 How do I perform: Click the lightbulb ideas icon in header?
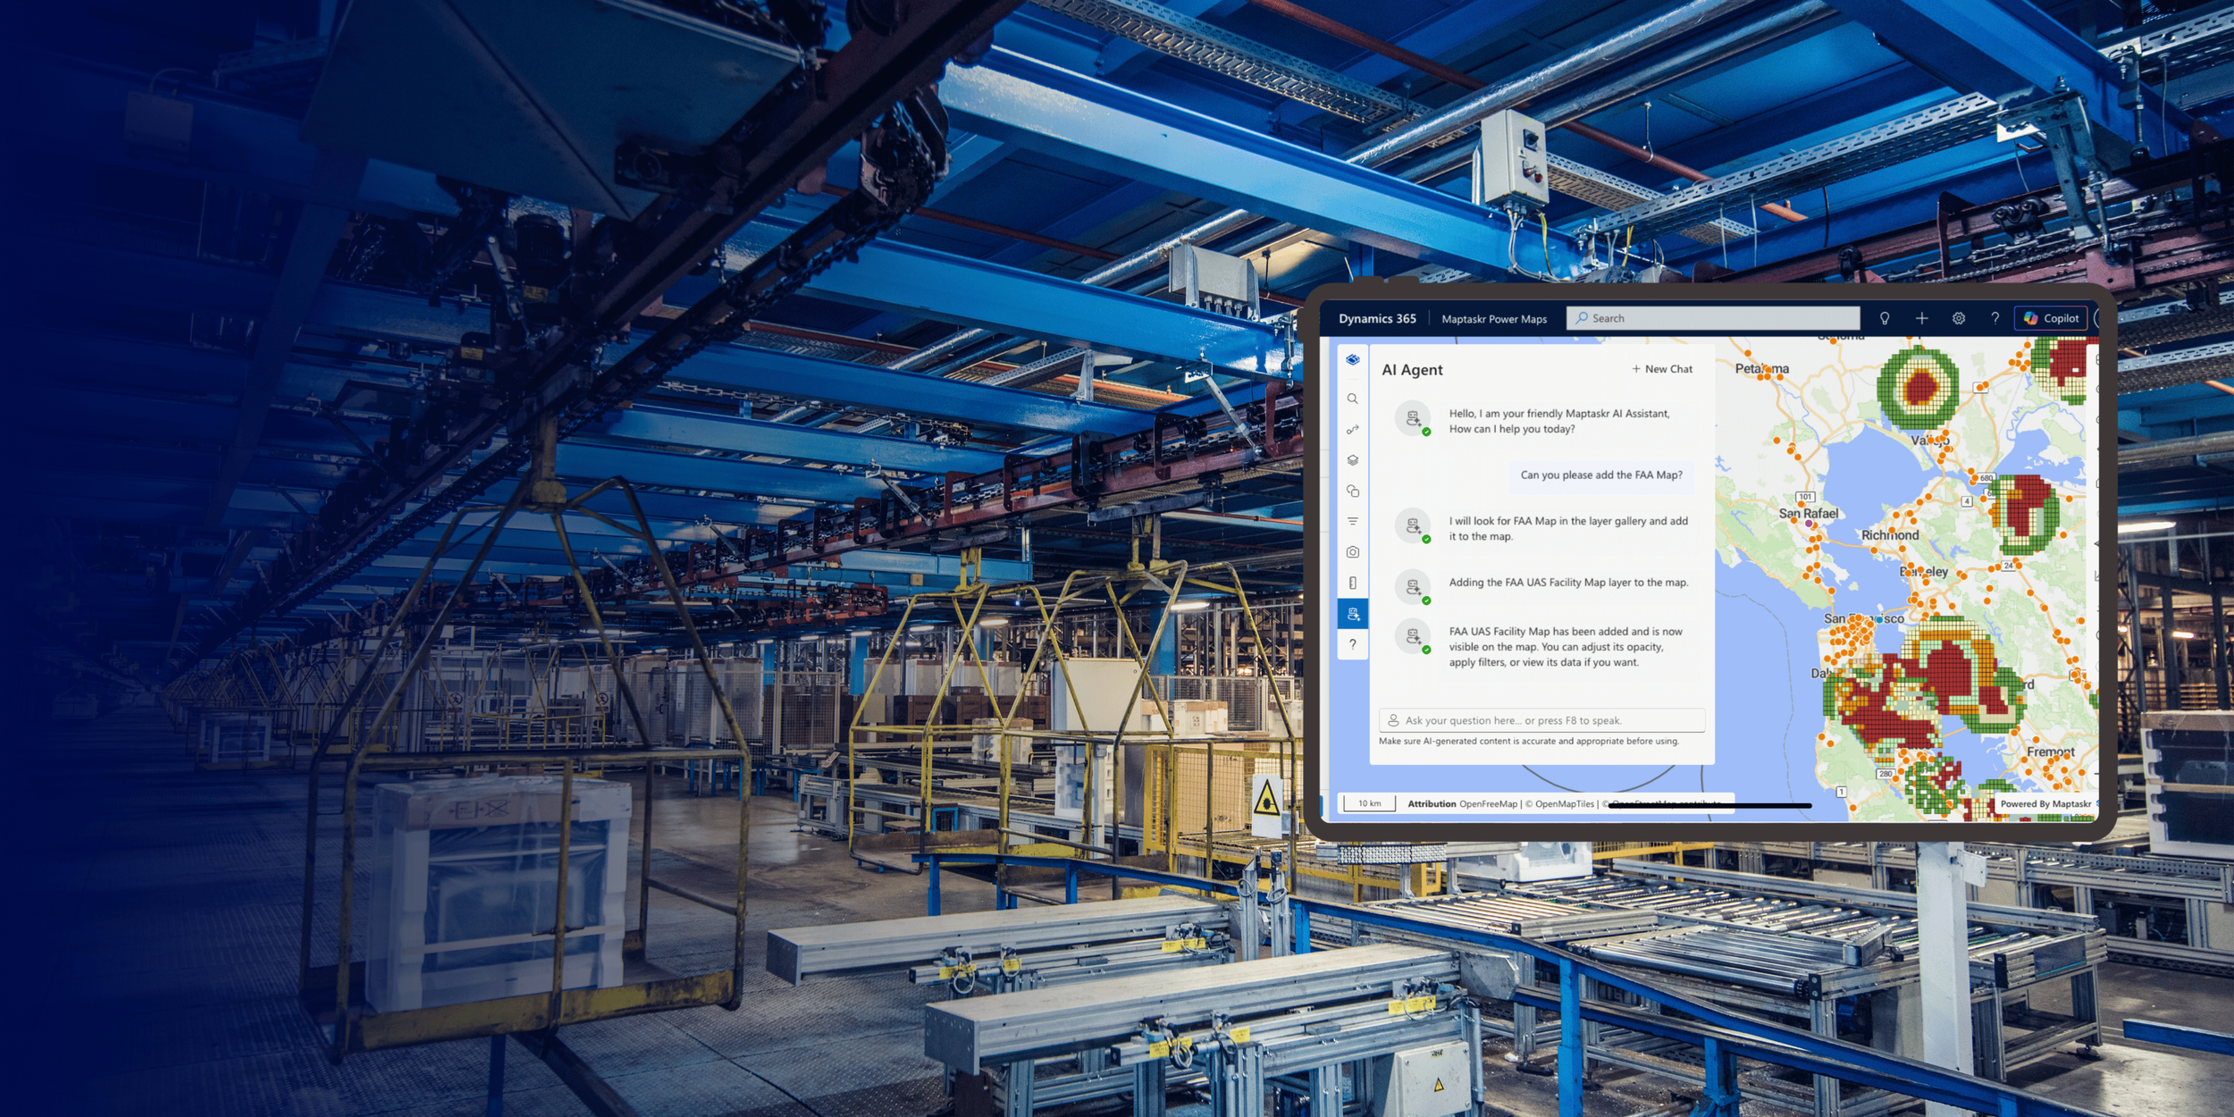1884,318
